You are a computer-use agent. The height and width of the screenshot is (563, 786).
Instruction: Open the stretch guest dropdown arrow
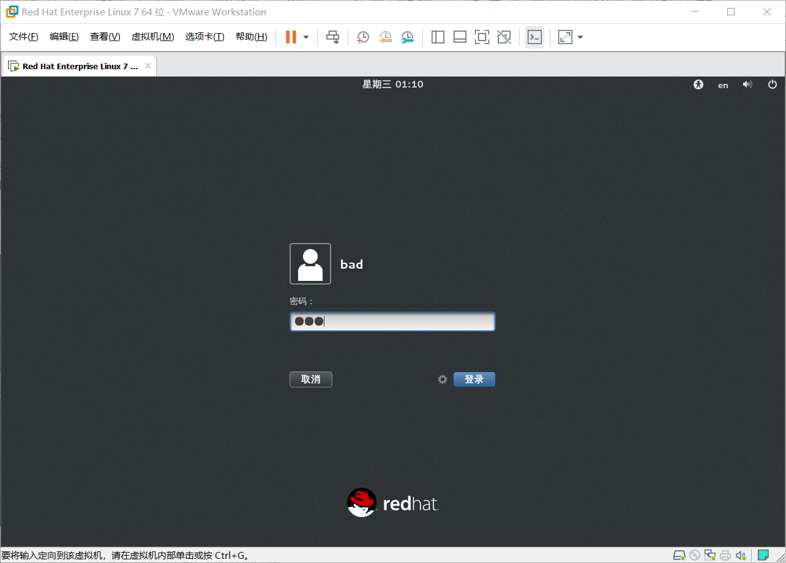click(x=580, y=37)
